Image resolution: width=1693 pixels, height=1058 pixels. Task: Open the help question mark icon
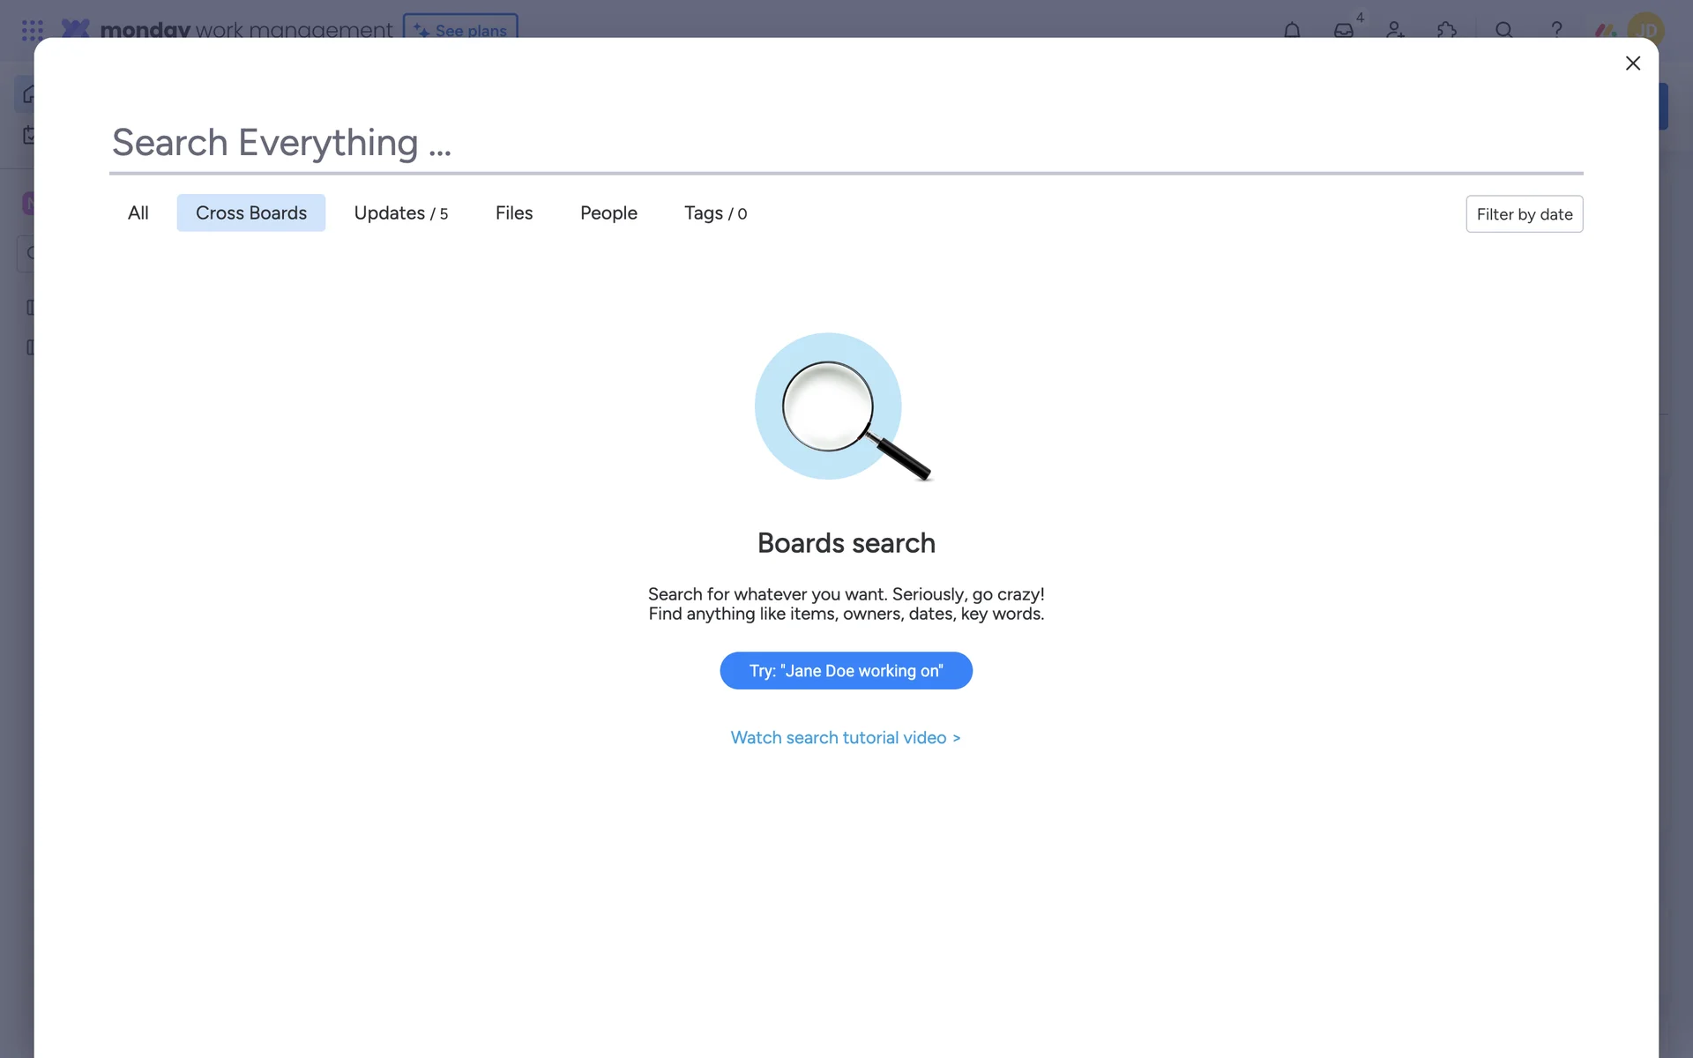tap(1556, 29)
